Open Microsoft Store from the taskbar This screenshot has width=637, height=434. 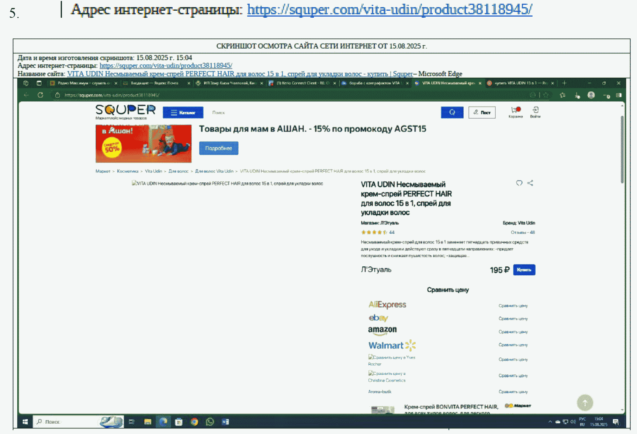[x=179, y=422]
